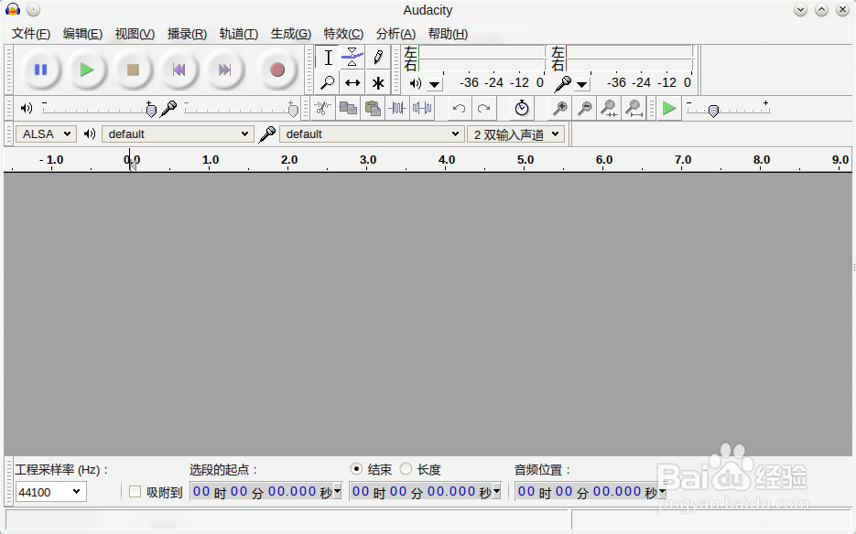Open the 播录(R) menu
Screen dimensions: 856x534
pos(187,34)
